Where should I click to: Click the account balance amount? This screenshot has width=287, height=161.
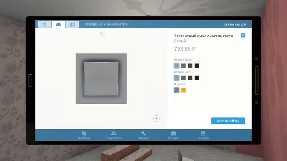[x=235, y=25]
